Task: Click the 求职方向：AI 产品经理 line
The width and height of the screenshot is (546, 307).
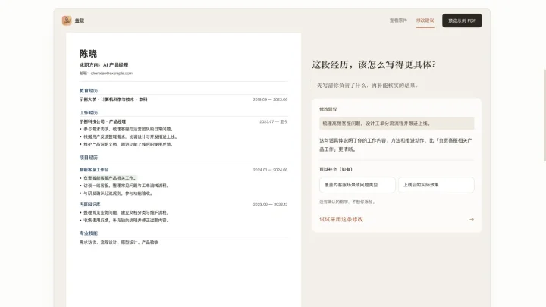Action: 104,65
